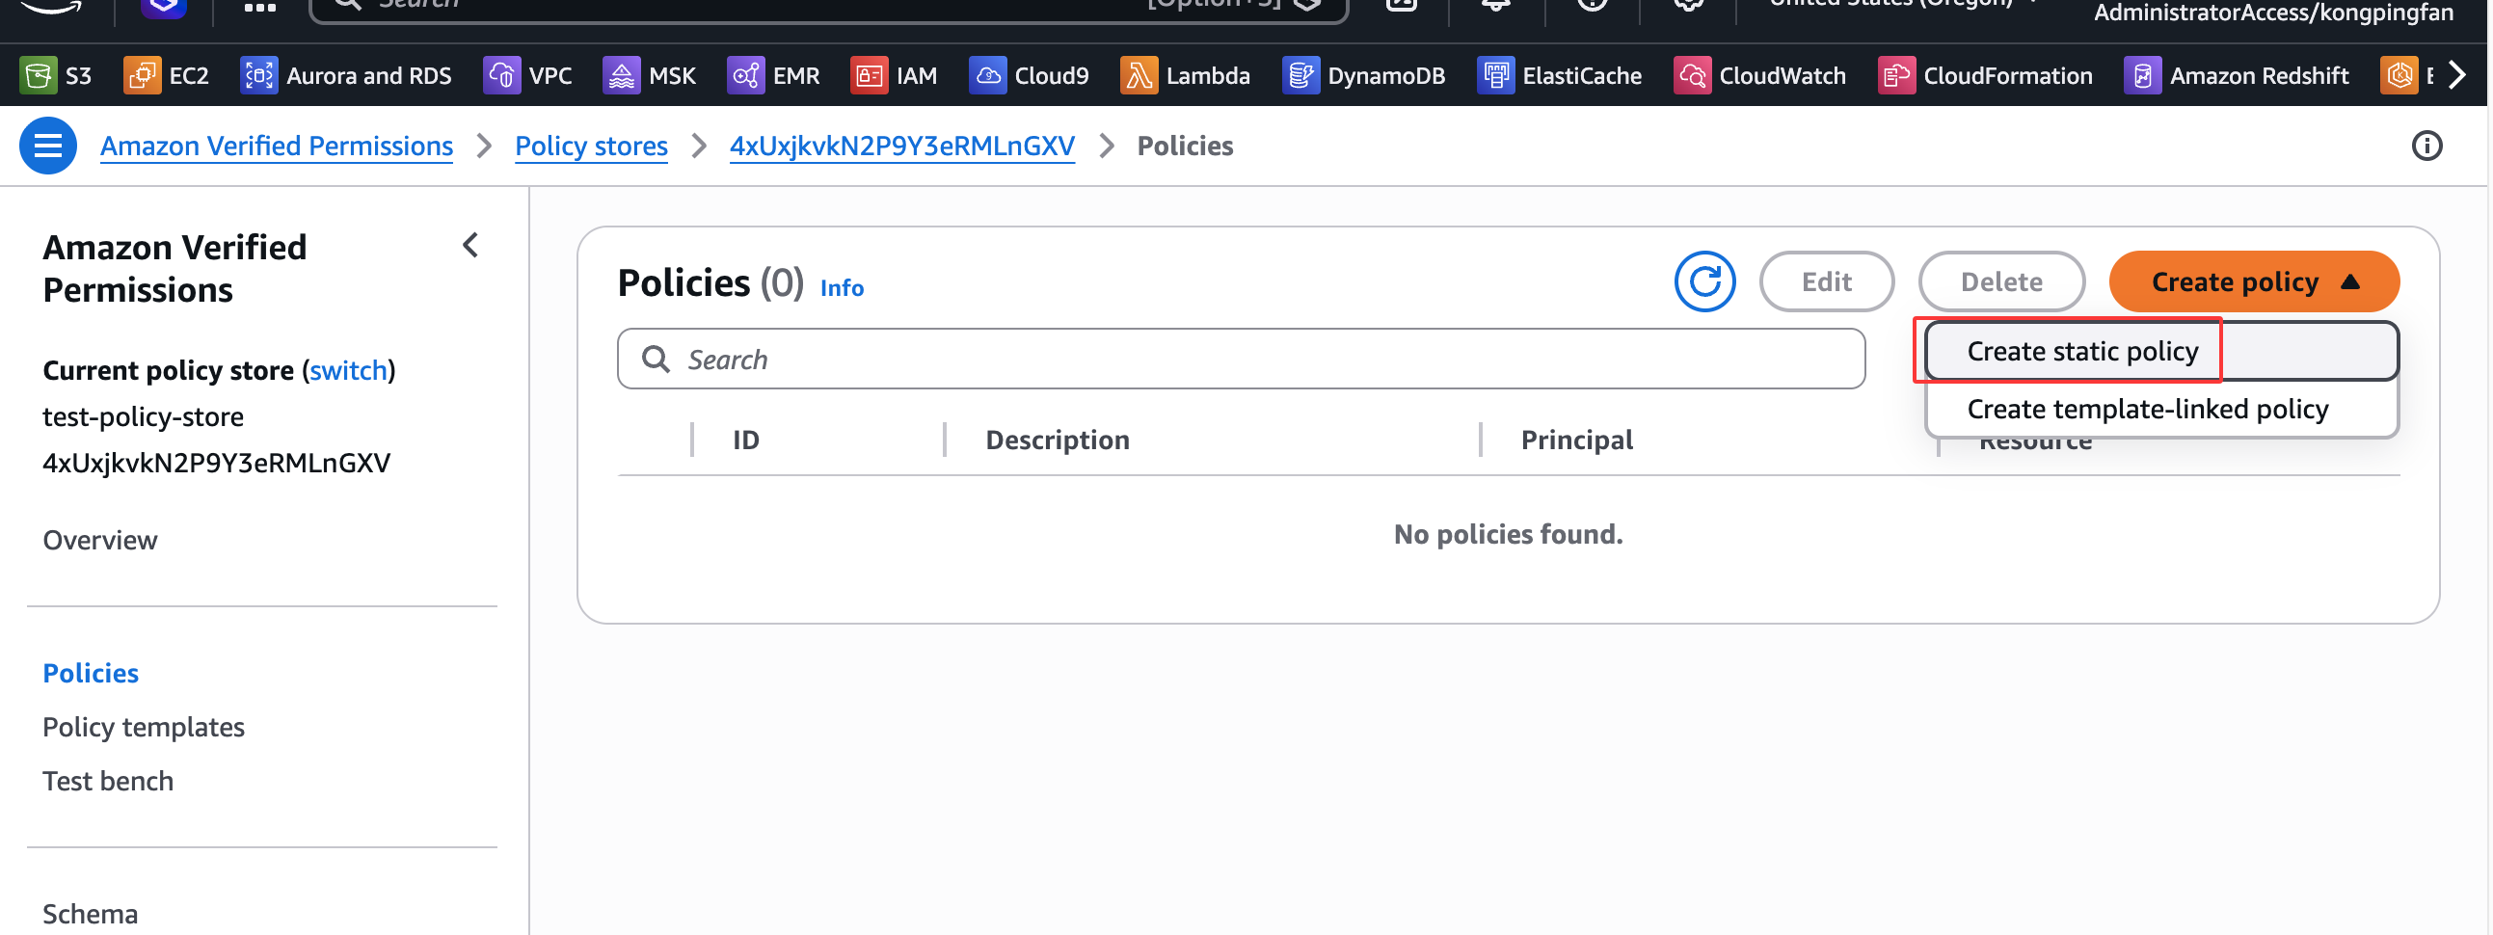The width and height of the screenshot is (2493, 935).
Task: Open Test bench in the sidebar
Action: coord(107,781)
